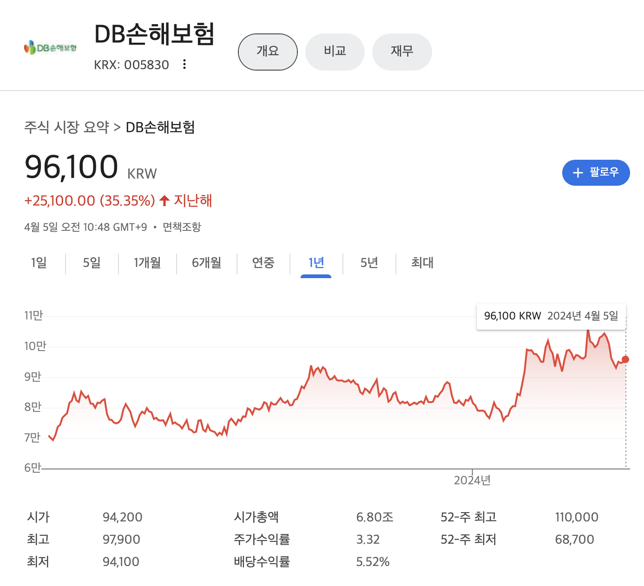The image size is (644, 586).
Task: Open the 주식 시장 요약 breadcrumb link
Action: 67,127
